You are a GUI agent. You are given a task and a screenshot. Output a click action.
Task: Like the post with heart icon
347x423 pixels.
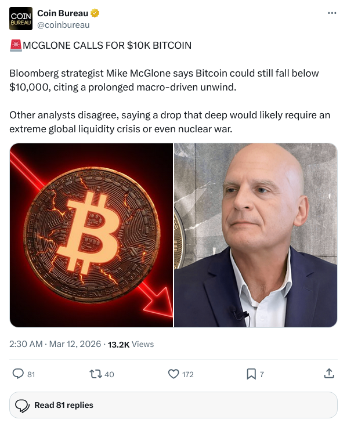click(173, 374)
